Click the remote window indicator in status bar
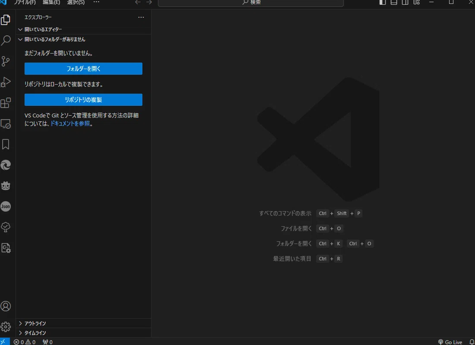Viewport: 475px width, 345px height. [x=4, y=342]
